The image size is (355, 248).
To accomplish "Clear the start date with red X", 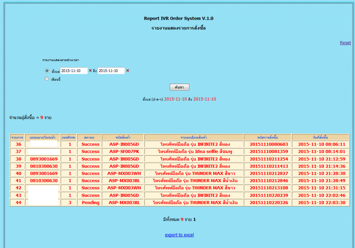I will (90, 71).
